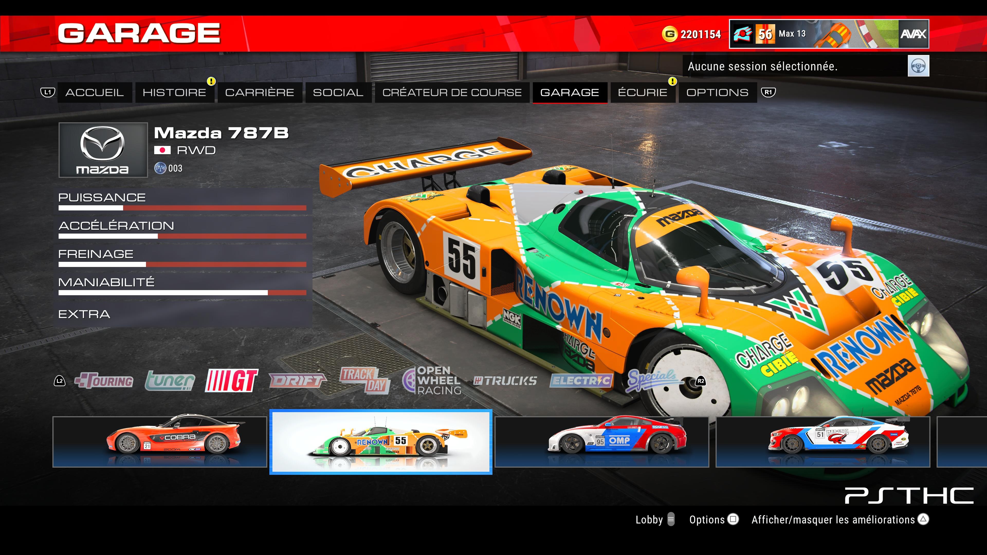Click the 'RWD' drivetrain label
Image resolution: width=987 pixels, height=555 pixels.
point(196,150)
